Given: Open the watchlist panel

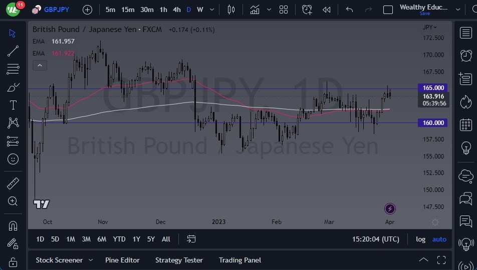Looking at the screenshot, I should coord(466,33).
